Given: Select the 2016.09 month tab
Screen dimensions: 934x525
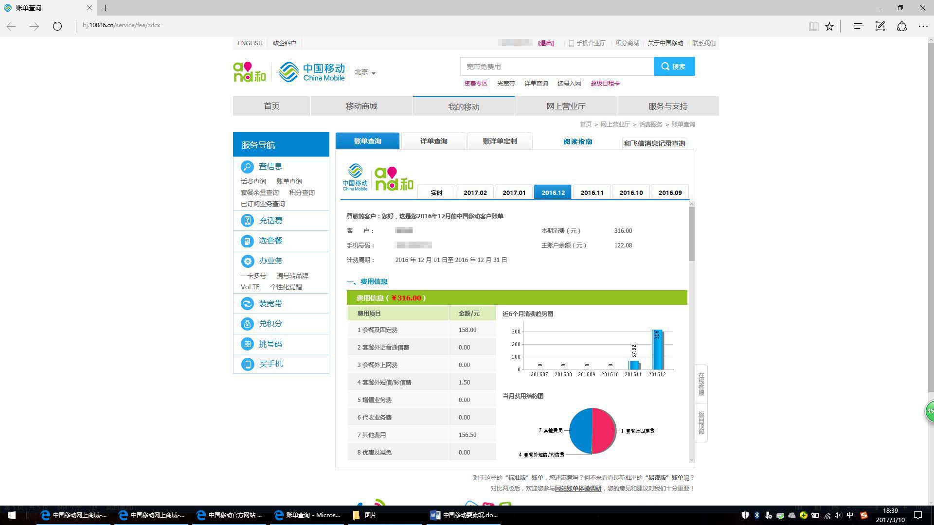Looking at the screenshot, I should coord(670,192).
